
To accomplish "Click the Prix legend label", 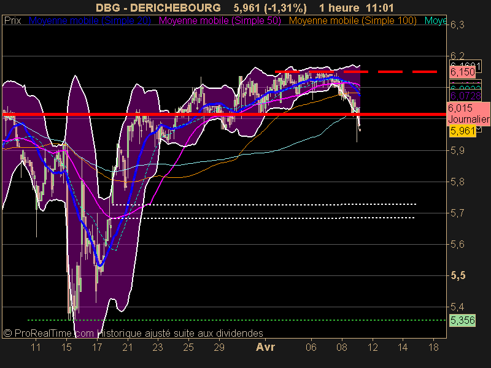I will [12, 21].
